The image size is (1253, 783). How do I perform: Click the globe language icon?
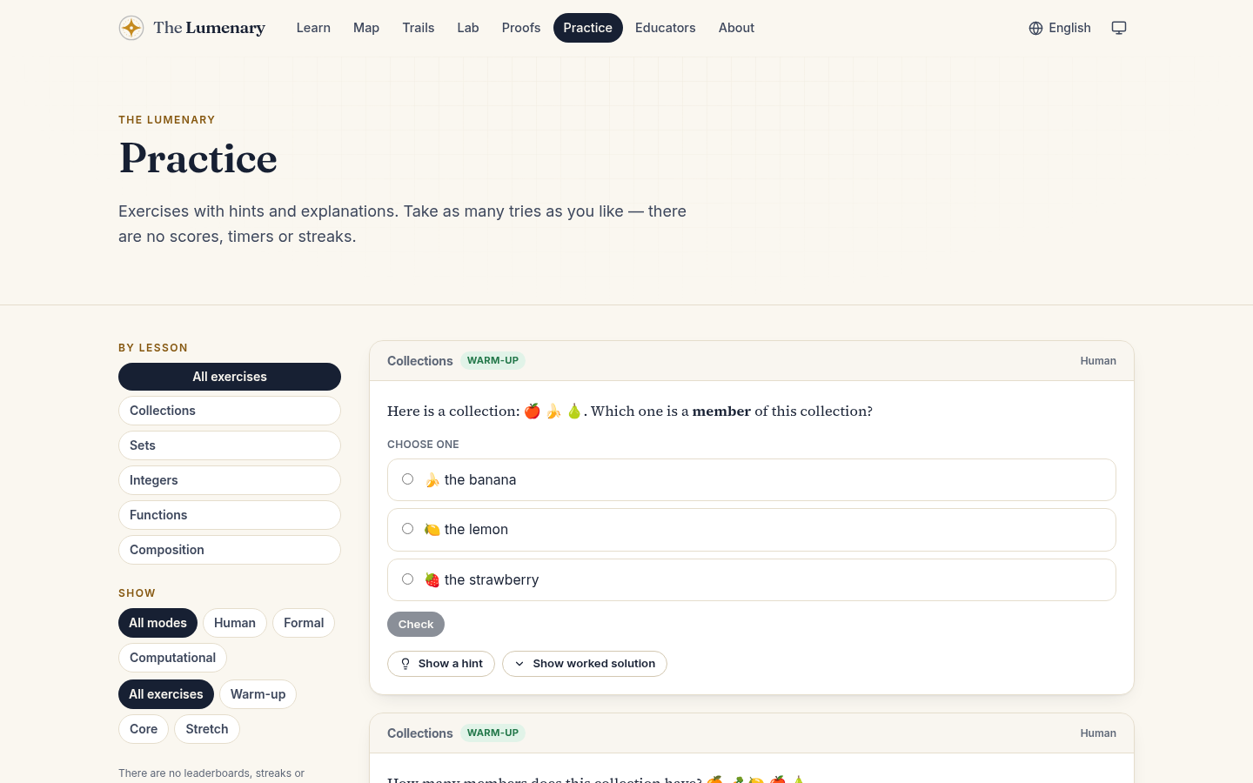click(x=1035, y=28)
